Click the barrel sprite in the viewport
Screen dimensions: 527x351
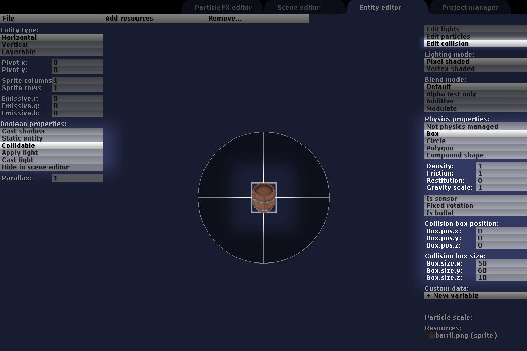pyautogui.click(x=264, y=197)
